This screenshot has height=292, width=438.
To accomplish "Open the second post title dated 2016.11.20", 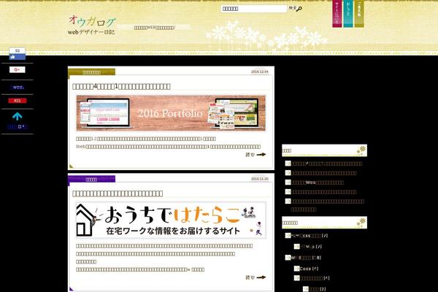I will coord(118,193).
